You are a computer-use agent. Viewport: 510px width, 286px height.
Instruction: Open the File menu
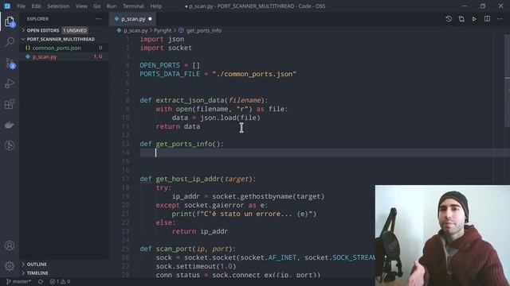(22, 6)
